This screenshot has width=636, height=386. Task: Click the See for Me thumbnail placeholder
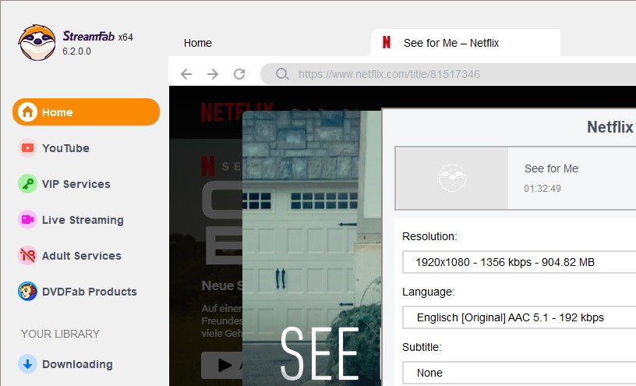[x=452, y=179]
